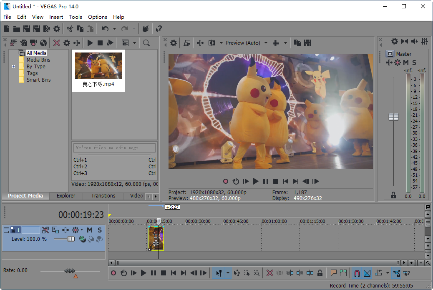Select All Media in the tree
Screen dimensions: 433x290
36,53
